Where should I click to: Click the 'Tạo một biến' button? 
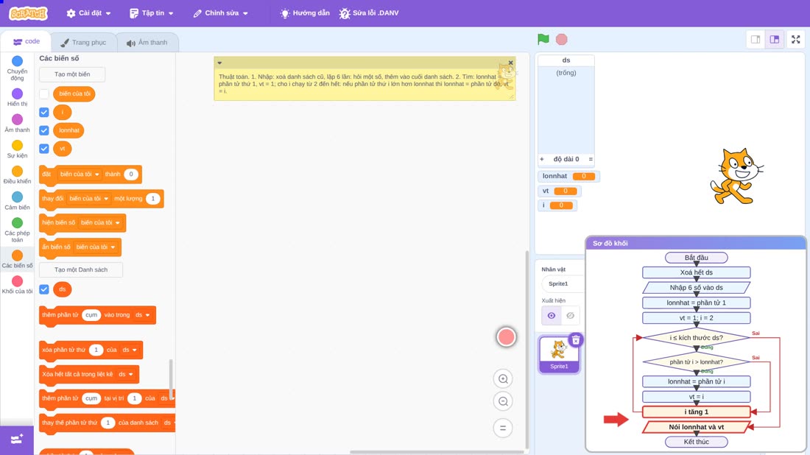coord(72,74)
